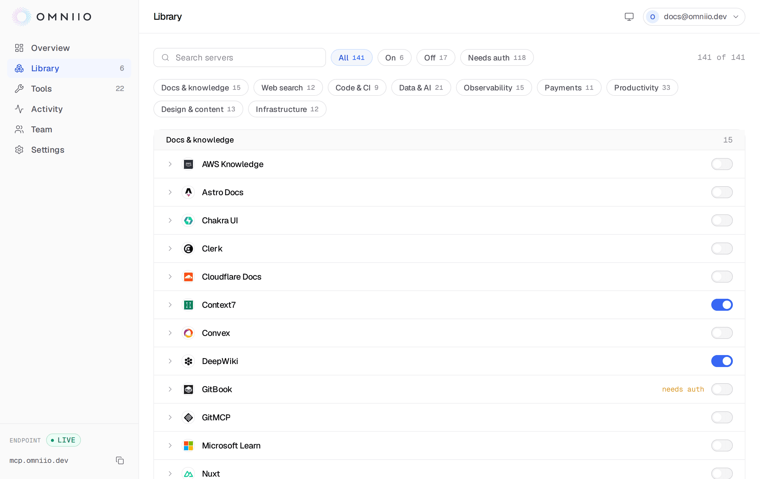
Task: Click the Context7 server icon
Action: point(188,305)
